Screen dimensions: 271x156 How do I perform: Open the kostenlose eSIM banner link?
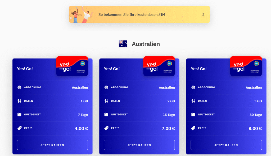139,14
